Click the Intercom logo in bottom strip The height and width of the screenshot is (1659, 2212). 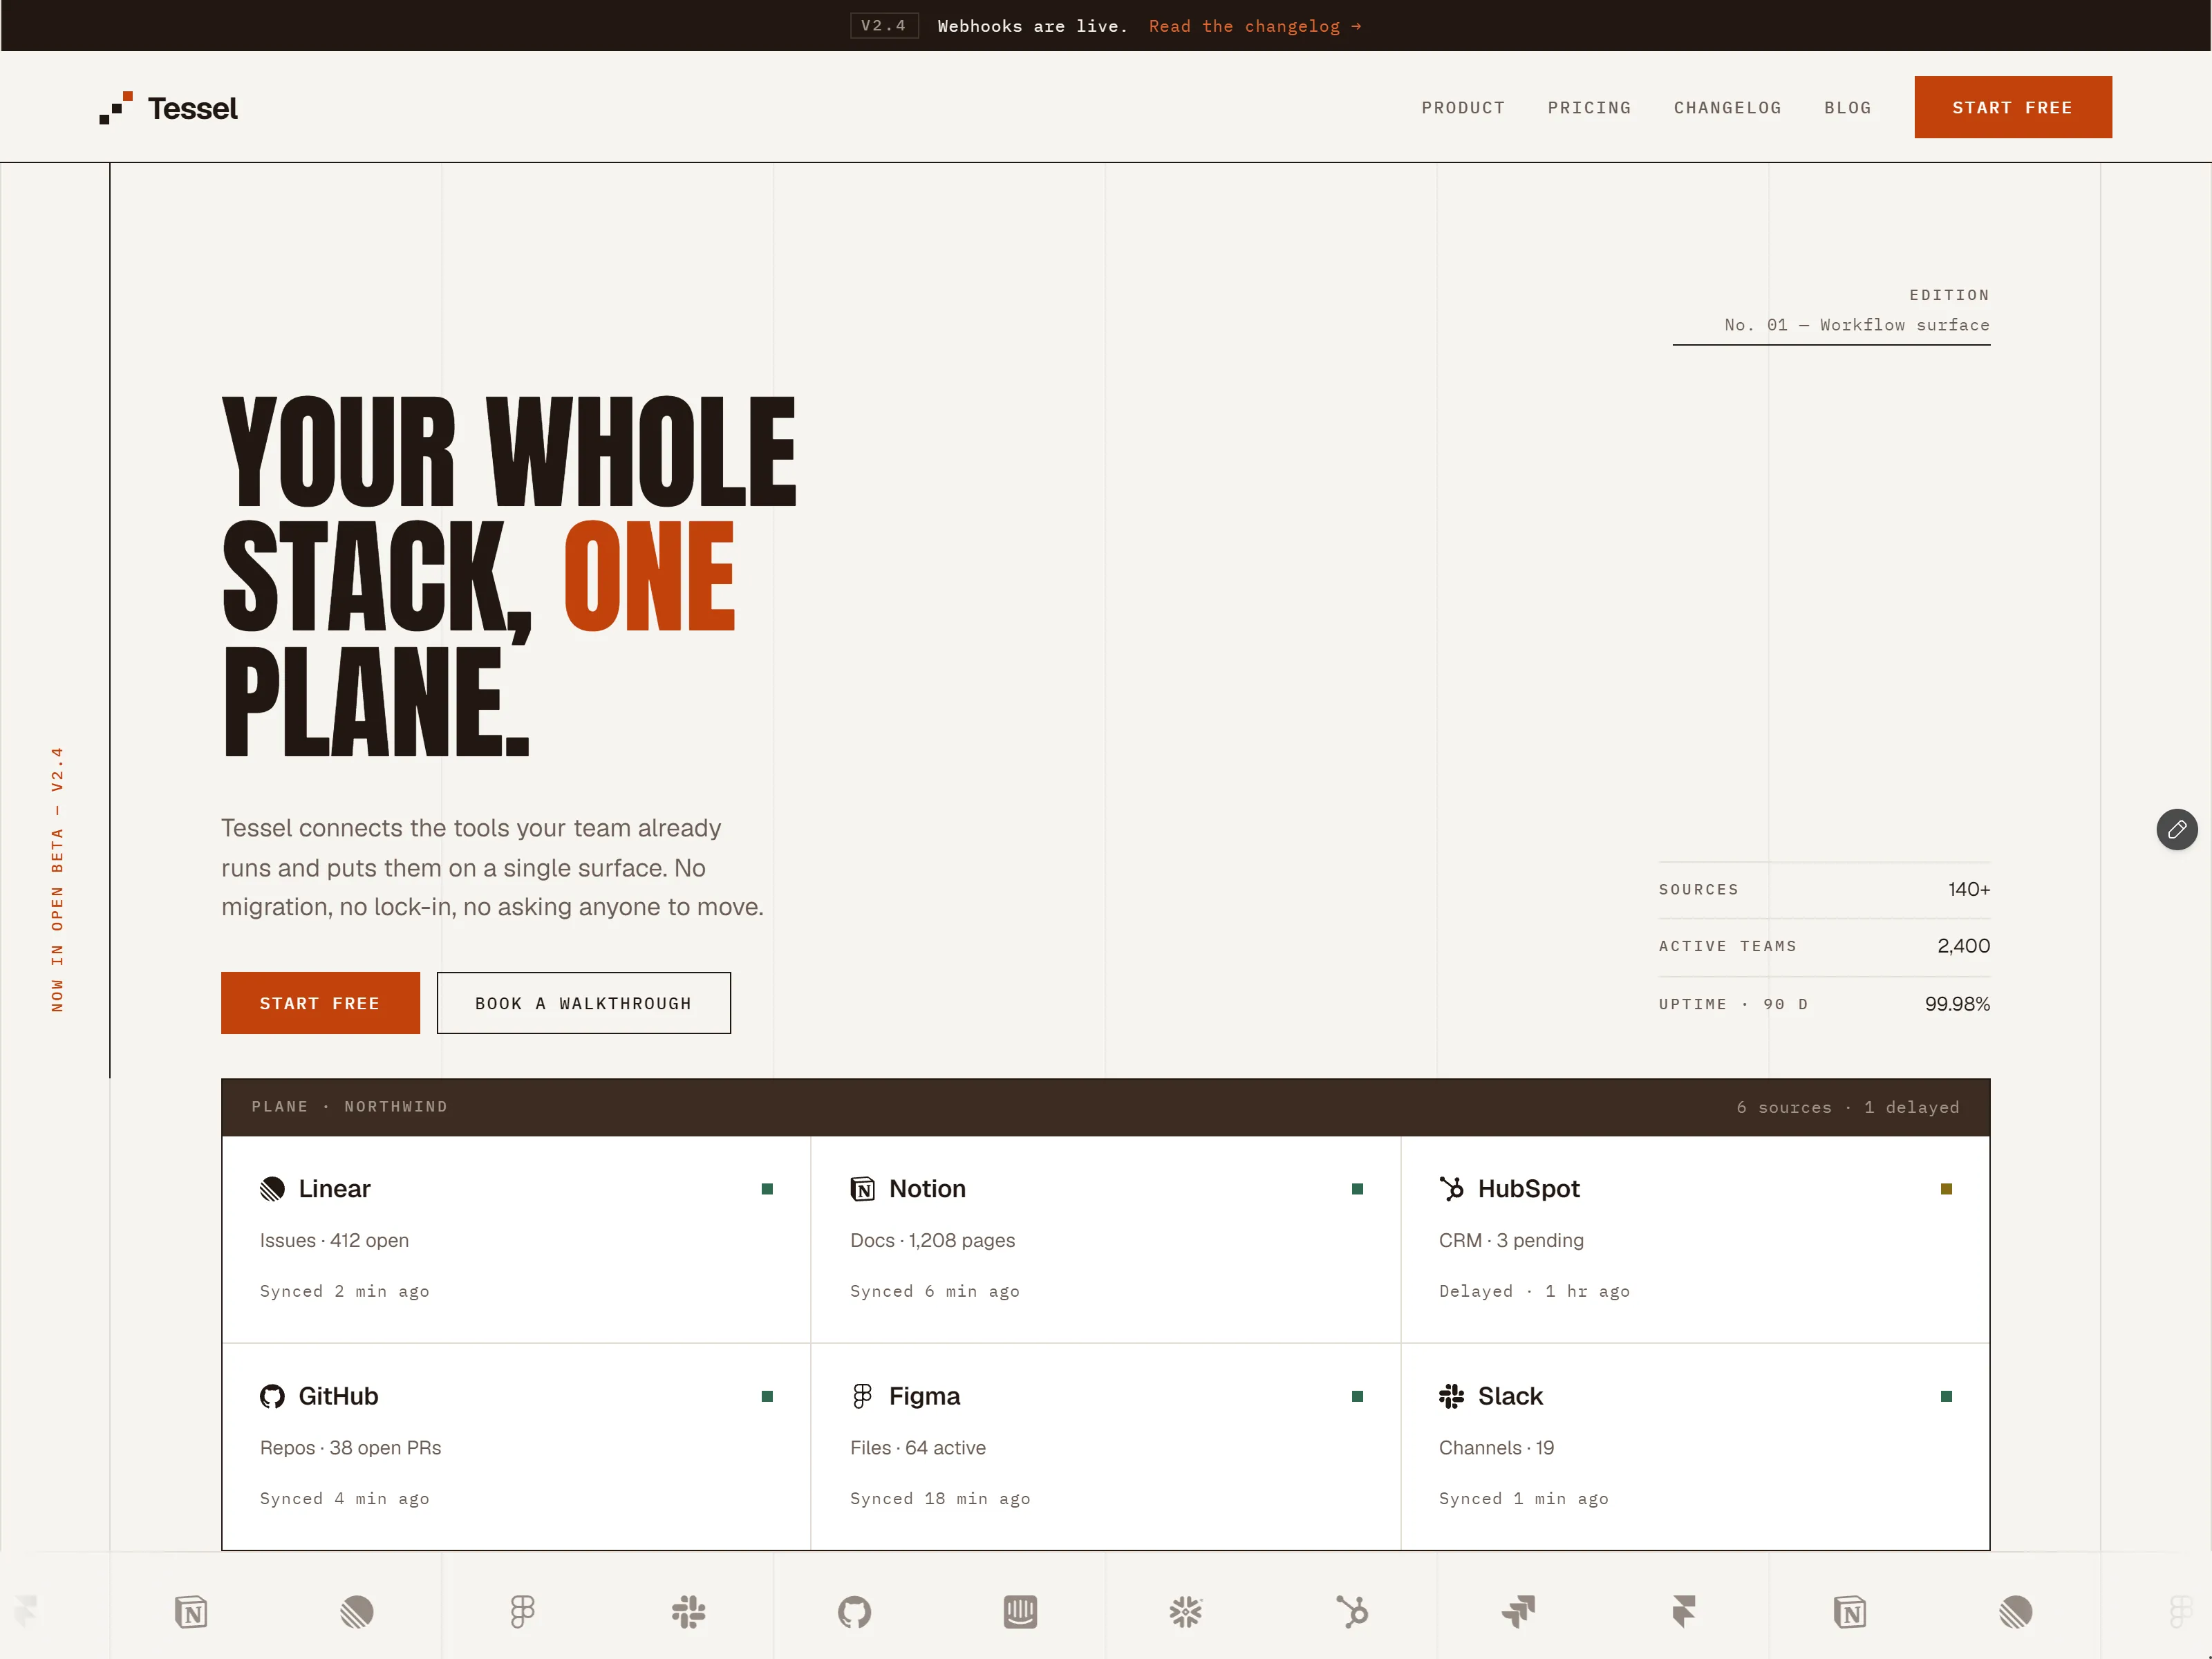coord(1020,1612)
